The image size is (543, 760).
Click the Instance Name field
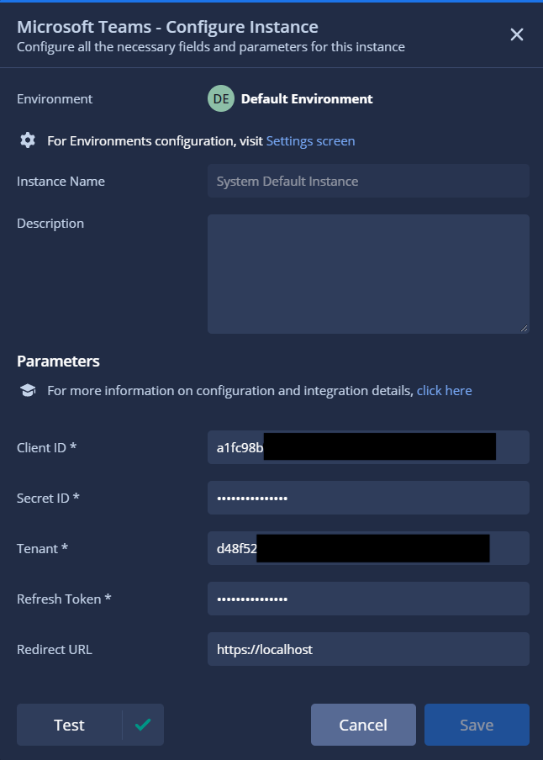pos(368,181)
